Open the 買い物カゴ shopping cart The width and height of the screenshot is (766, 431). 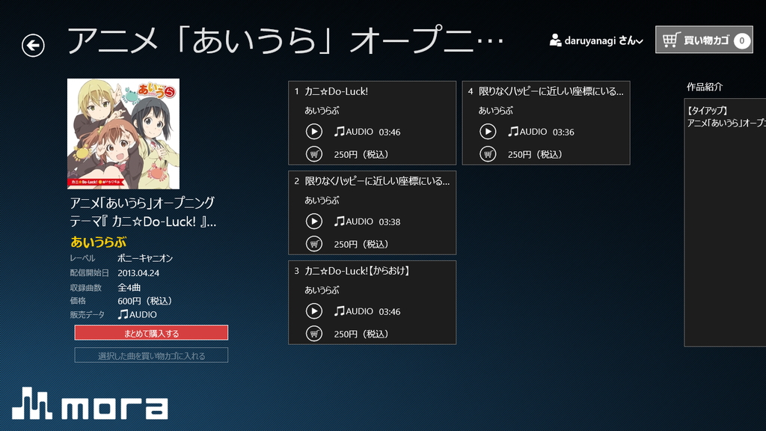[x=704, y=40]
